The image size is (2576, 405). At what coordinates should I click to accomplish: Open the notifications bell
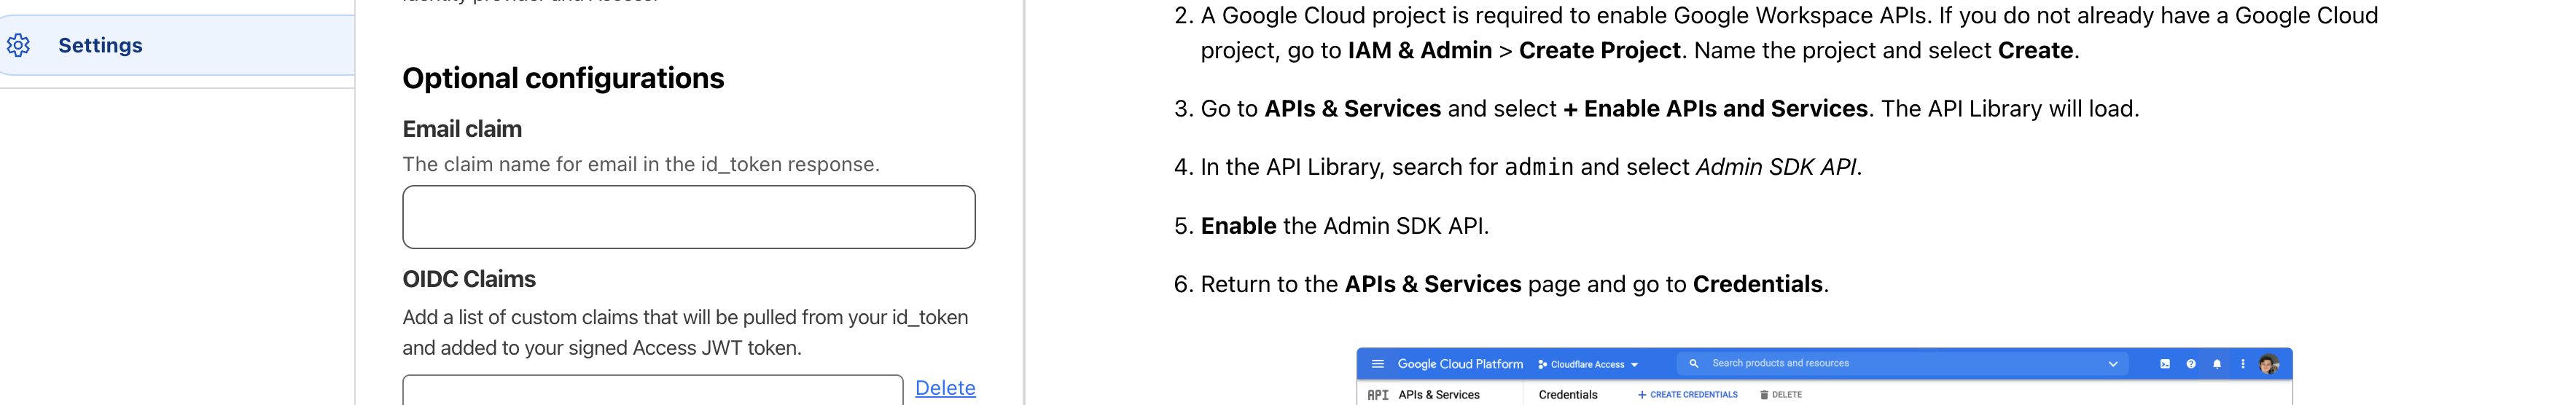pyautogui.click(x=2217, y=364)
